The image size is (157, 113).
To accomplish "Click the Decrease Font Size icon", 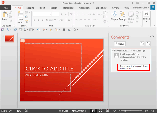I will [65, 14].
